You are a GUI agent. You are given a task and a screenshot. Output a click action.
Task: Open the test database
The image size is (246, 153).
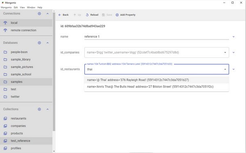tap(26, 89)
